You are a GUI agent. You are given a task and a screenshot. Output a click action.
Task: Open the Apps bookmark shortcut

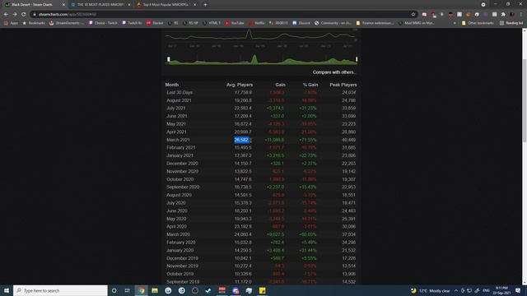point(11,23)
